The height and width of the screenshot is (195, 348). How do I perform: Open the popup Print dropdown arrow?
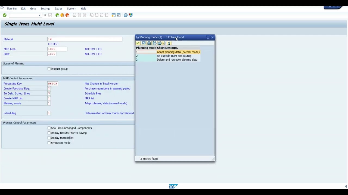point(163,44)
